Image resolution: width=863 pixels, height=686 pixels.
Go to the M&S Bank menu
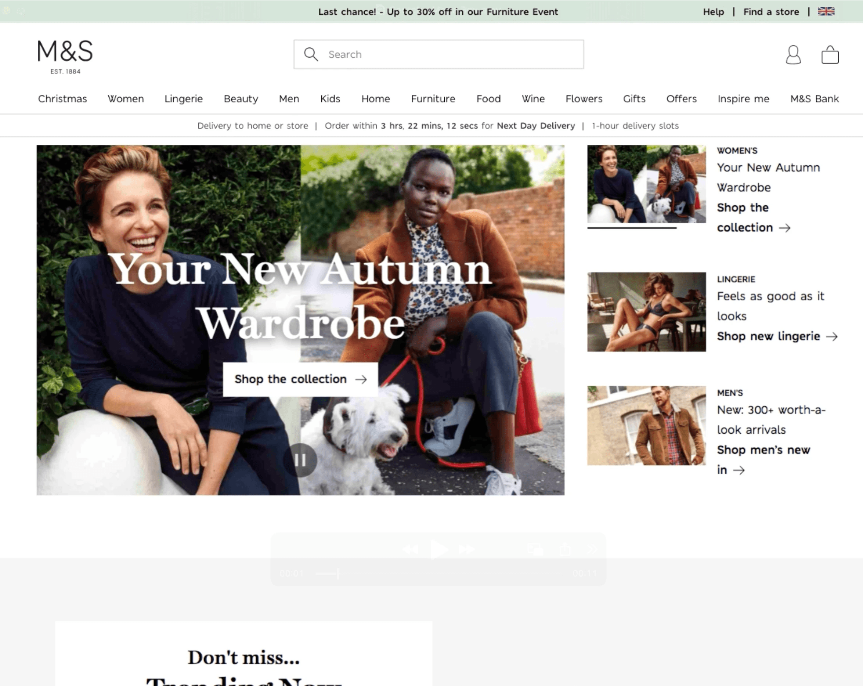(814, 99)
